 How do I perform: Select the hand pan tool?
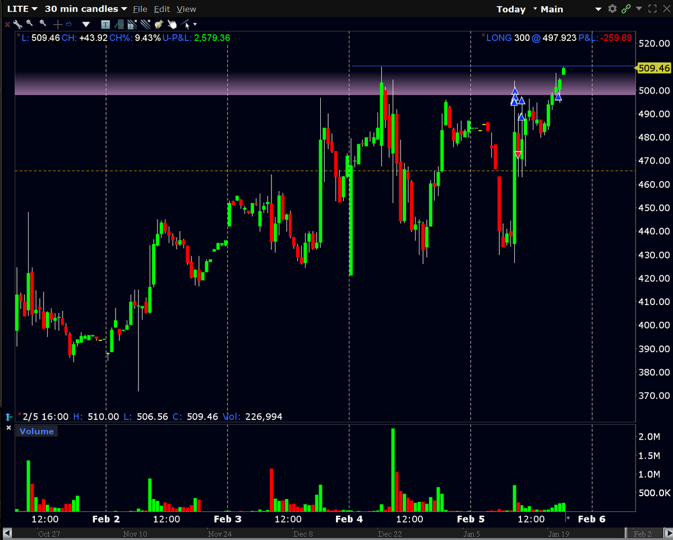tap(172, 24)
